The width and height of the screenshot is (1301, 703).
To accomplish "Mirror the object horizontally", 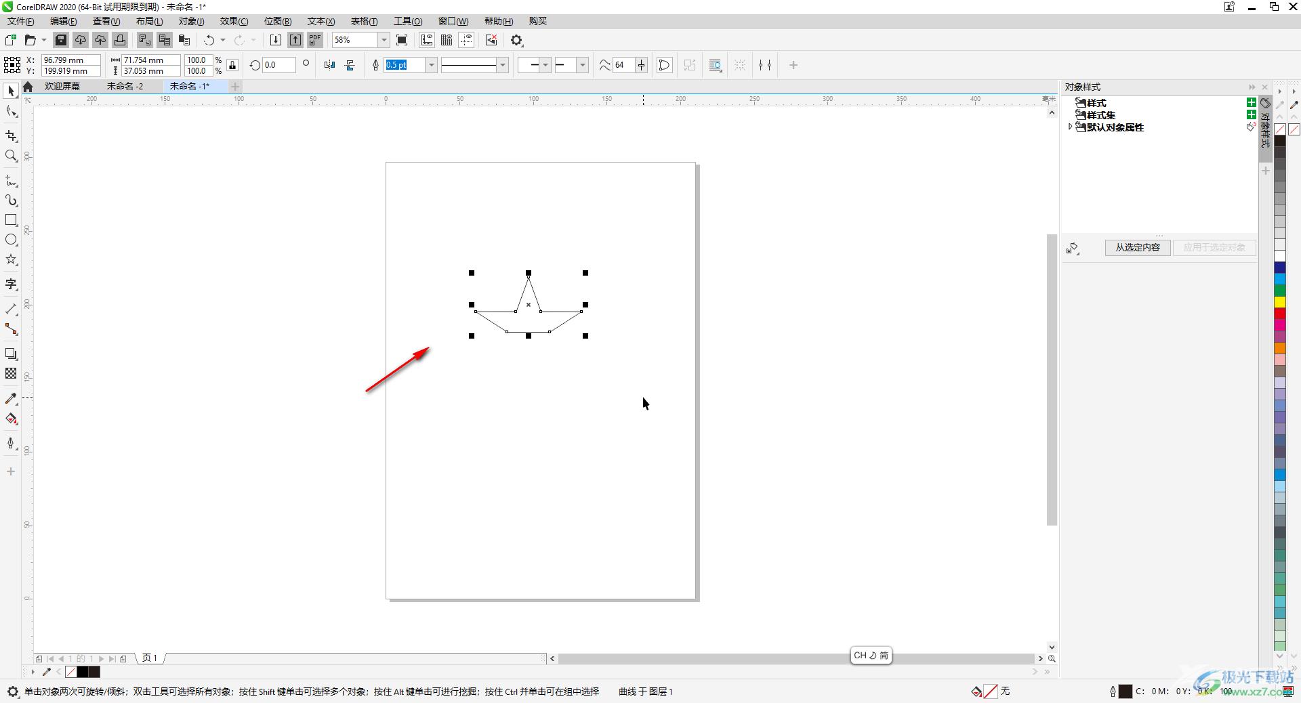I will [x=329, y=65].
